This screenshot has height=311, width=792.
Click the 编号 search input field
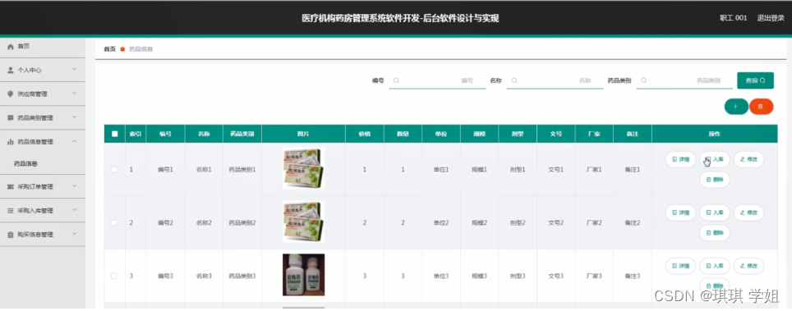[437, 80]
